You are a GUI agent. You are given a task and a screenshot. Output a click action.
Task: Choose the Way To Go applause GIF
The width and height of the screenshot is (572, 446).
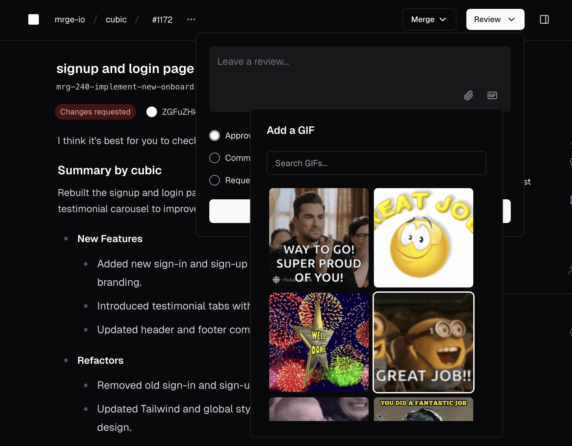pyautogui.click(x=319, y=238)
